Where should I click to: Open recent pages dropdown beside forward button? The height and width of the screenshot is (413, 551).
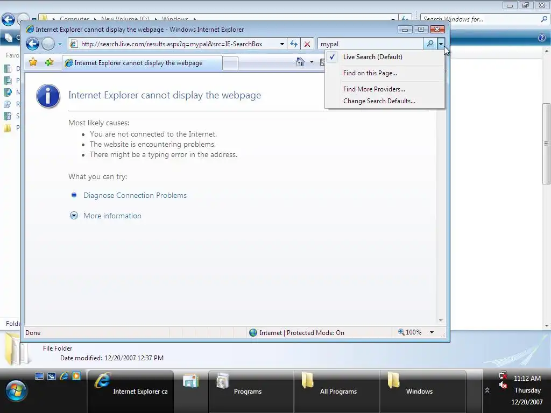pos(60,44)
